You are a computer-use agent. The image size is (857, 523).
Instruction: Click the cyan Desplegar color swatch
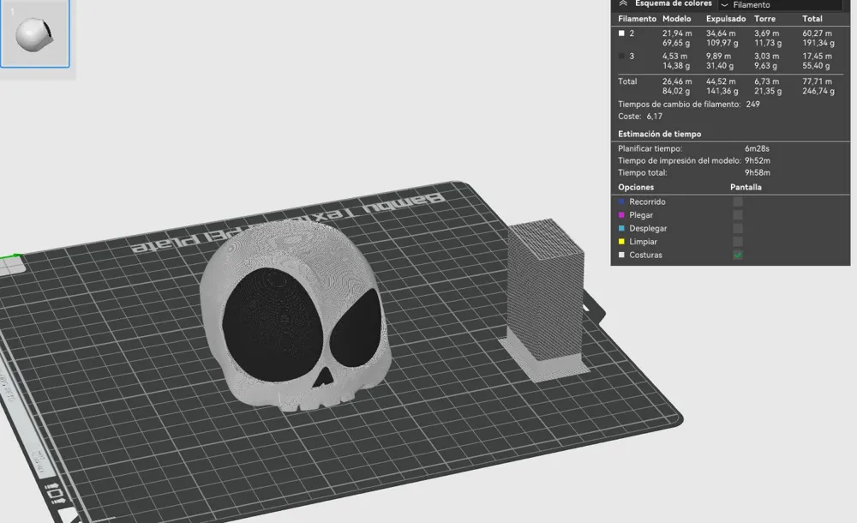point(621,228)
